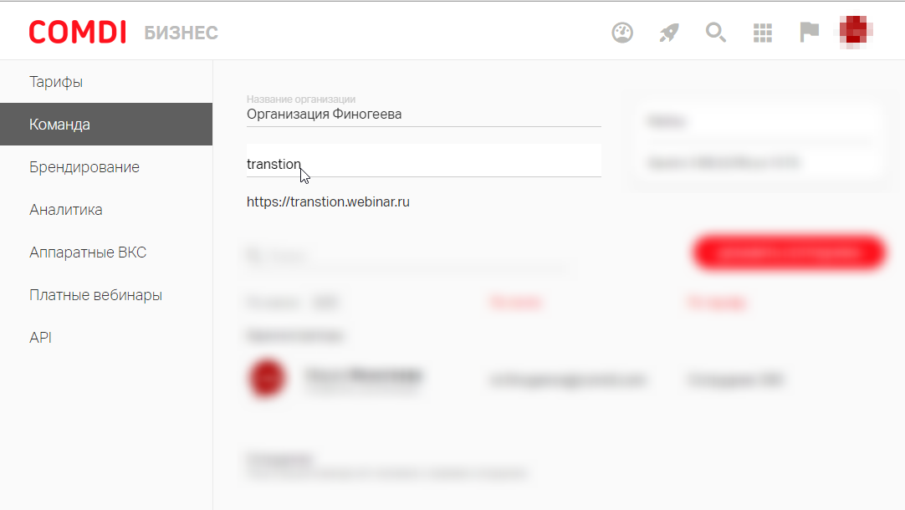This screenshot has width=905, height=510.
Task: Click the flag icon in header
Action: tap(809, 33)
